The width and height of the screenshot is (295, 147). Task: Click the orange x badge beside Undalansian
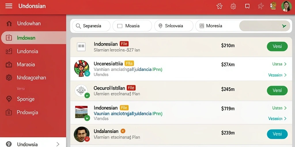coord(123,131)
